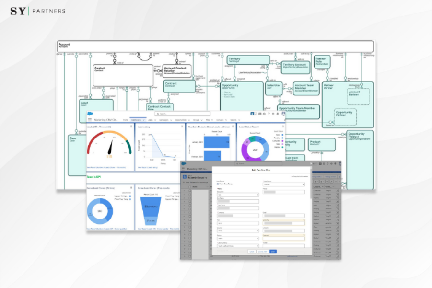432x288 pixels.
Task: Click the Open legend swatch in Lead Status Report
Action: click(x=283, y=135)
